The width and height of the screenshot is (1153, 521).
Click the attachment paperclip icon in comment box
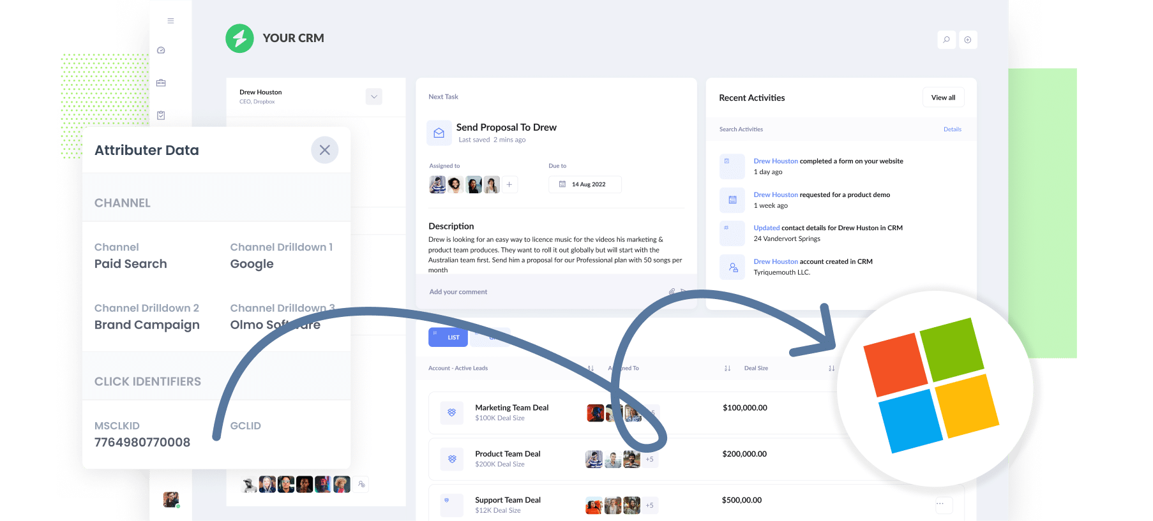point(672,291)
